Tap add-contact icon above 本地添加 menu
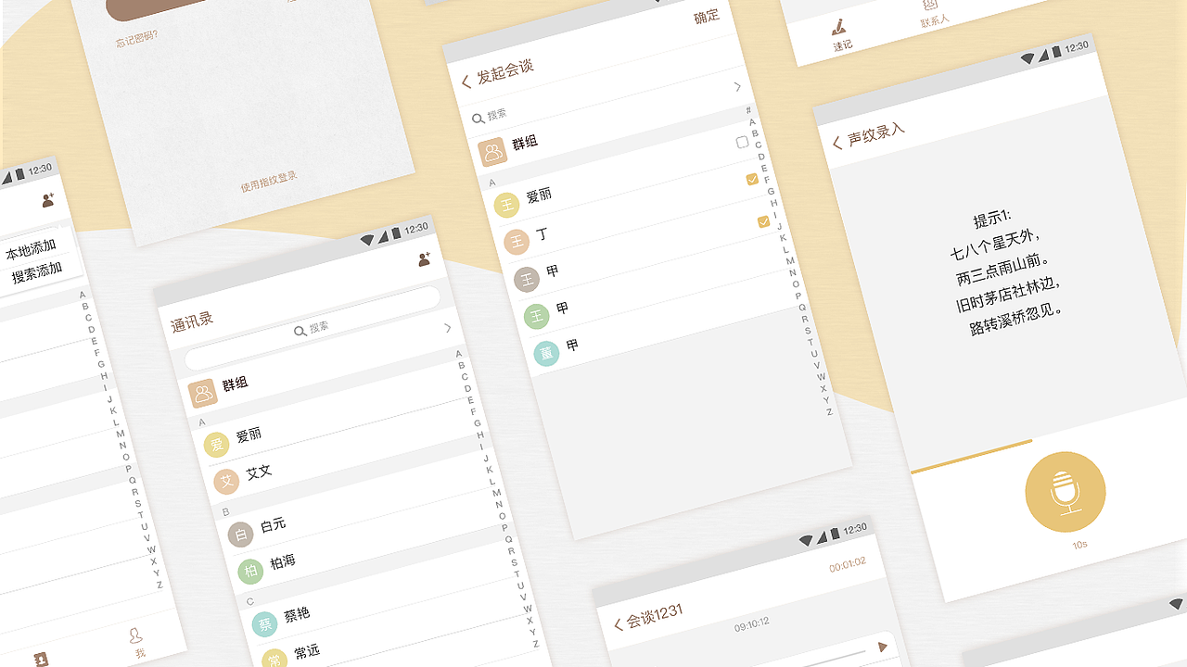Screen dimensions: 1187x667 pos(48,199)
